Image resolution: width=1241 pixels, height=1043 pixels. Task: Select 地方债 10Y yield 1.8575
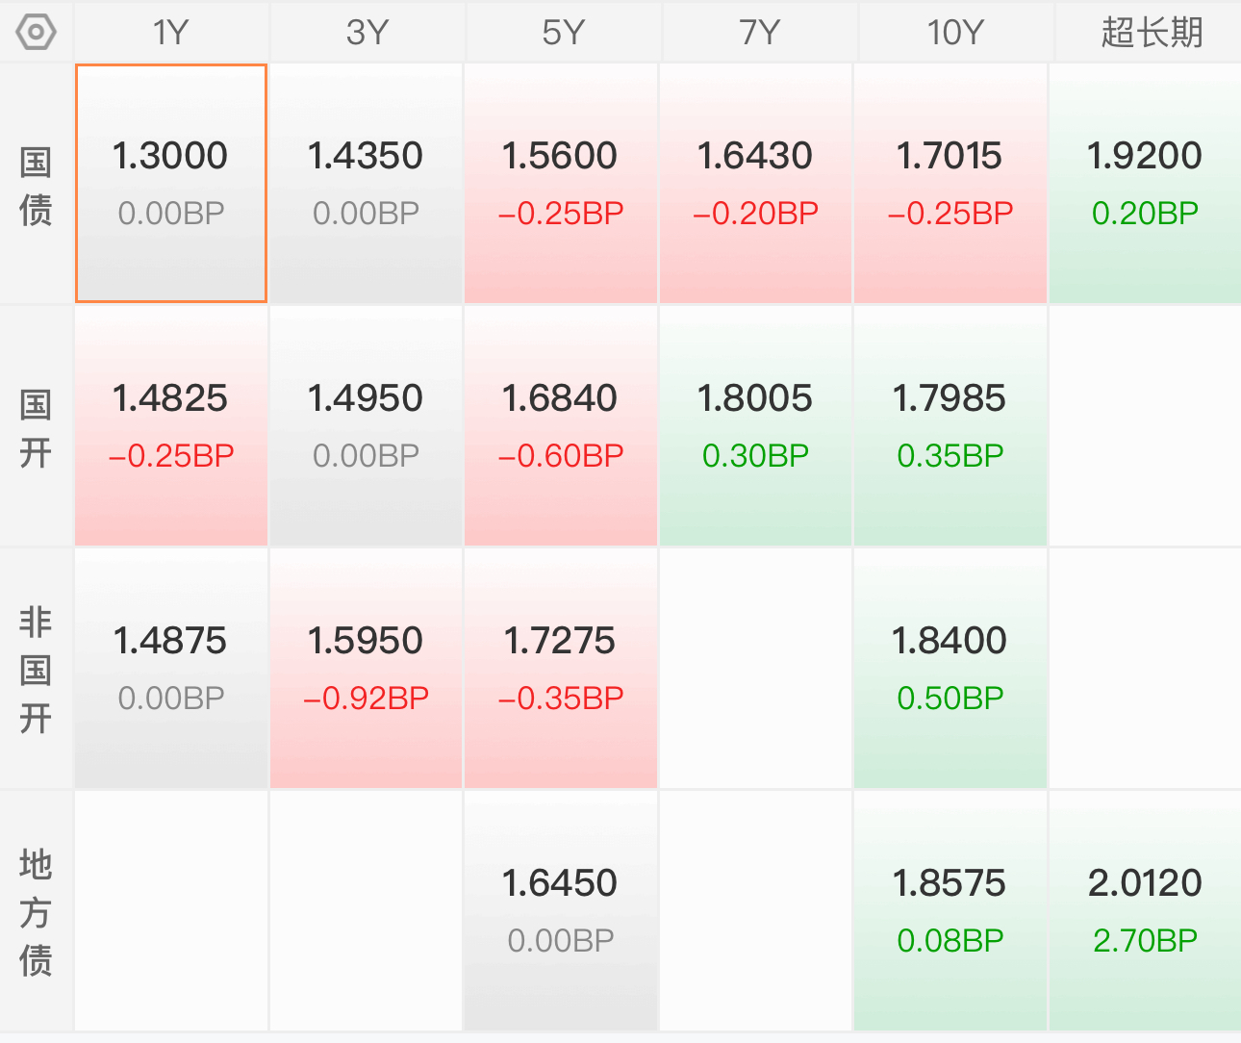(950, 911)
